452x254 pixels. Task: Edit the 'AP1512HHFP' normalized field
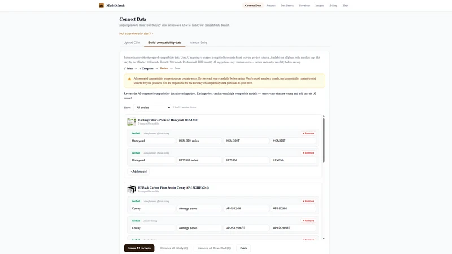pos(293,228)
